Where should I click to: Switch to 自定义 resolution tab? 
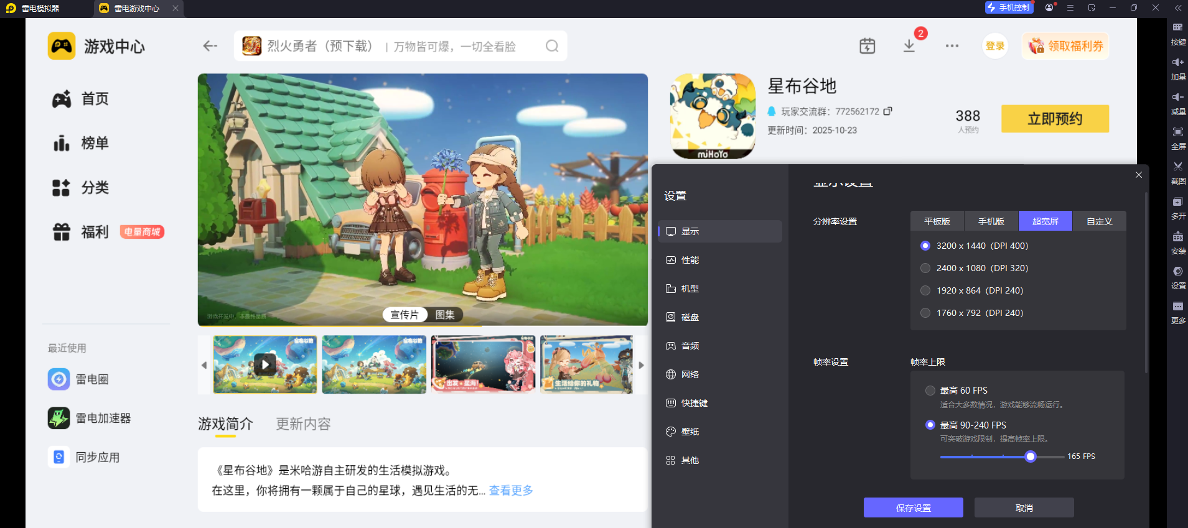point(1100,221)
